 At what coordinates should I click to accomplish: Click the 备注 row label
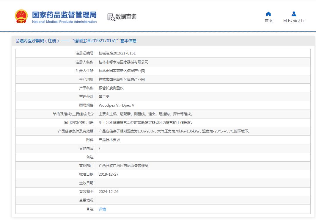point(90,157)
